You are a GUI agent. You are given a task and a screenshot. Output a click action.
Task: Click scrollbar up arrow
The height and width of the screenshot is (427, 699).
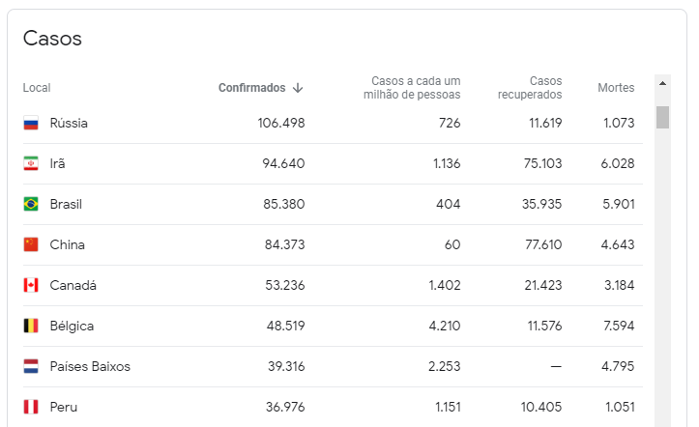pyautogui.click(x=662, y=84)
